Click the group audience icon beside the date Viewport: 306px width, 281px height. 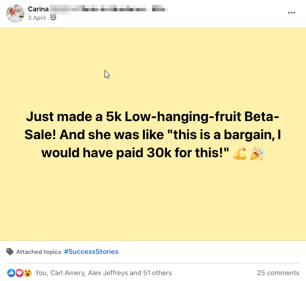[53, 18]
